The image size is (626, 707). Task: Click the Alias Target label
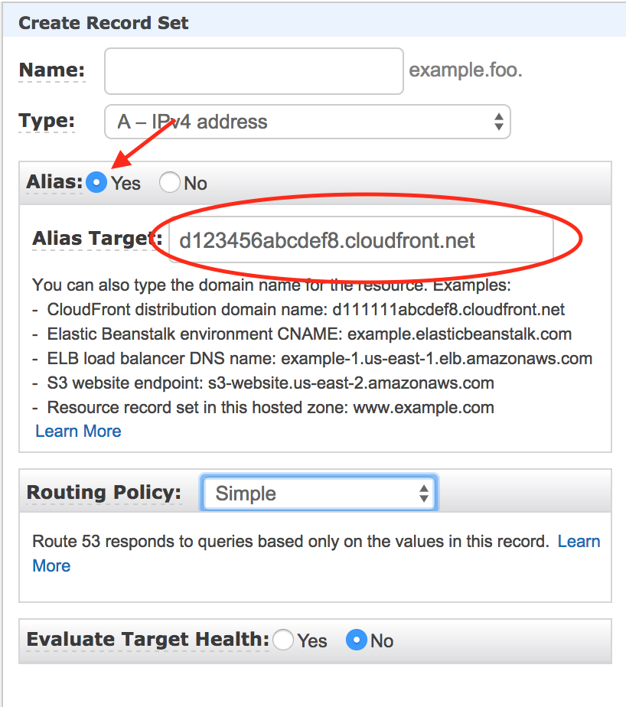point(97,238)
